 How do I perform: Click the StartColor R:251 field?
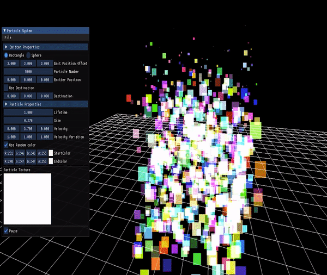9,153
